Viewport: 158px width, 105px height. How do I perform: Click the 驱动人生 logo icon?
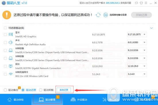(x=4, y=3)
